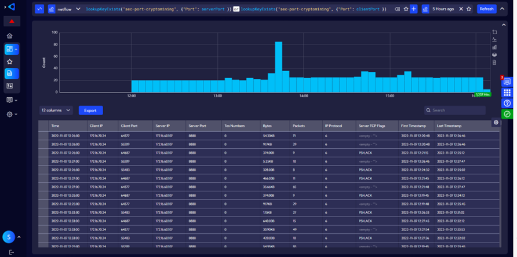Viewport: 517px width, 257px height.
Task: Switch to line chart view
Action: pyautogui.click(x=494, y=39)
